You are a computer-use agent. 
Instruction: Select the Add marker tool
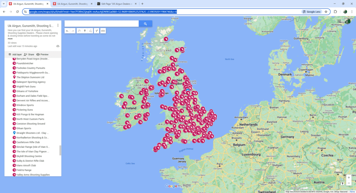click(85, 31)
